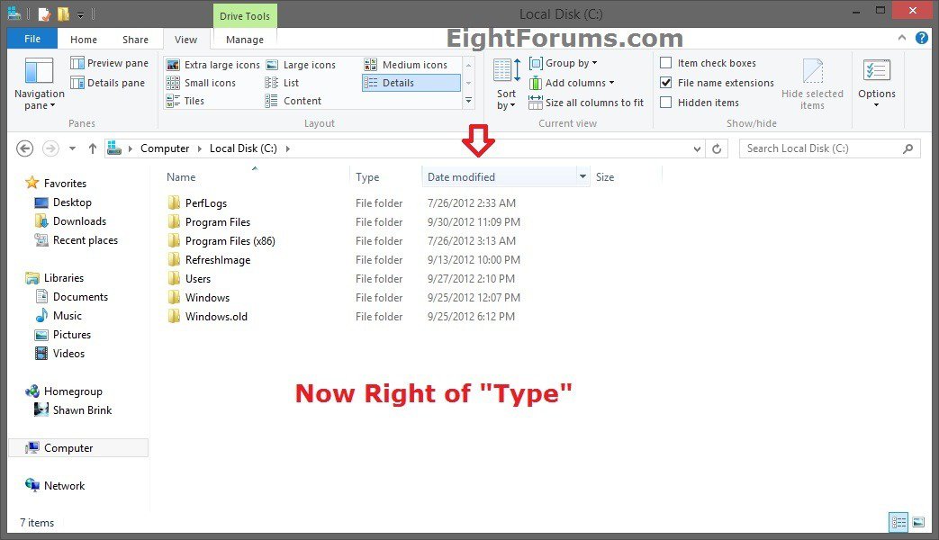Open the Group by dropdown

tap(563, 63)
